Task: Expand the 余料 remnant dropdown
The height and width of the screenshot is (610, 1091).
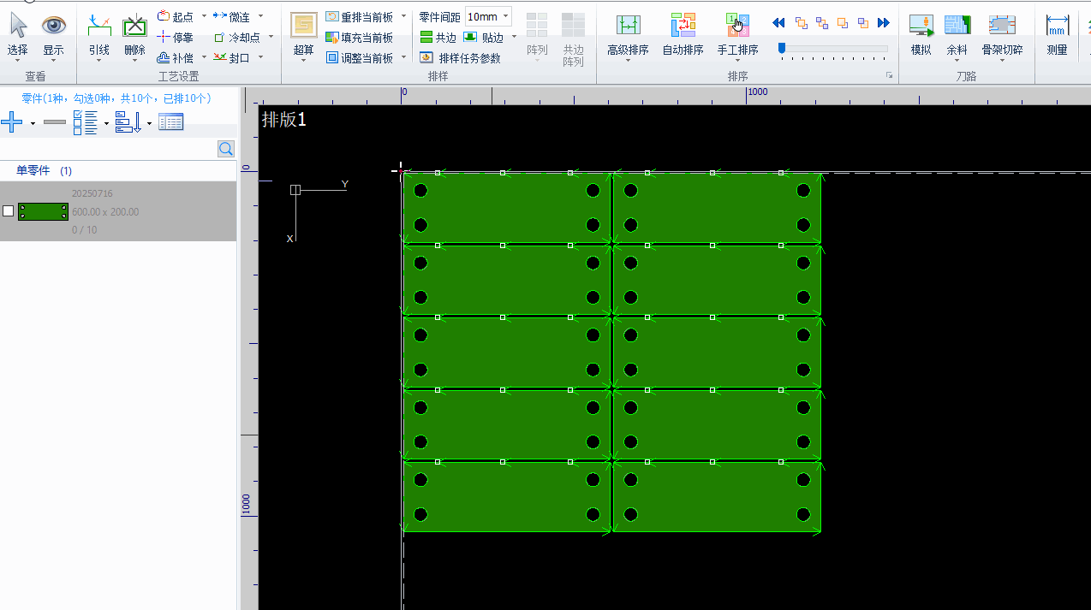Action: (x=957, y=61)
